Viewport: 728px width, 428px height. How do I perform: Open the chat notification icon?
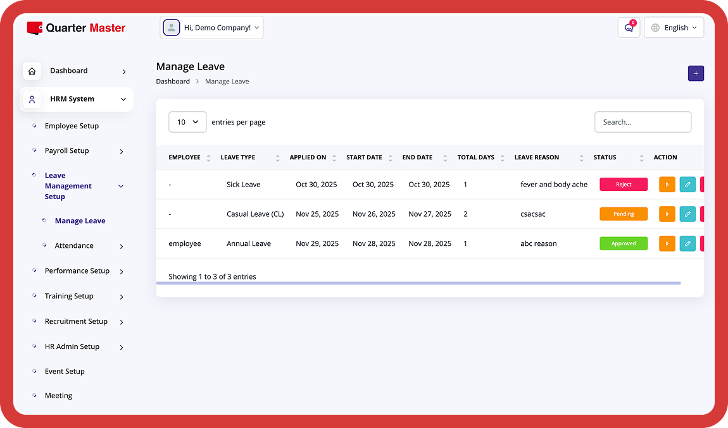(x=628, y=27)
